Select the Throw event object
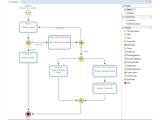Screen dimensions: 160x120 tap(131, 72)
